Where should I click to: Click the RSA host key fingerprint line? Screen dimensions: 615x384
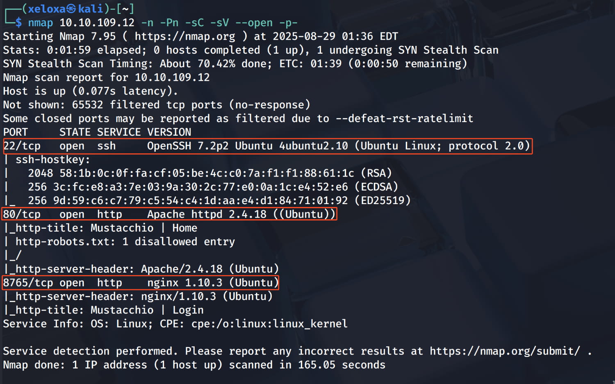[x=210, y=173]
